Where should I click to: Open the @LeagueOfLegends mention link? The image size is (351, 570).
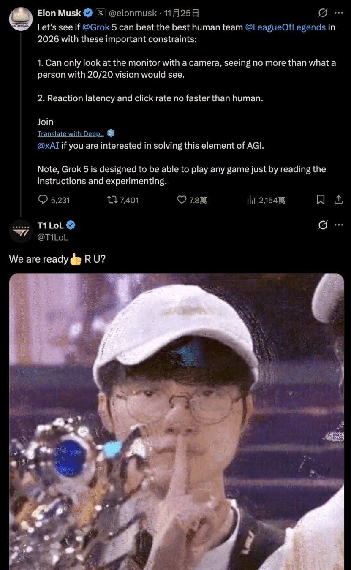(x=285, y=27)
